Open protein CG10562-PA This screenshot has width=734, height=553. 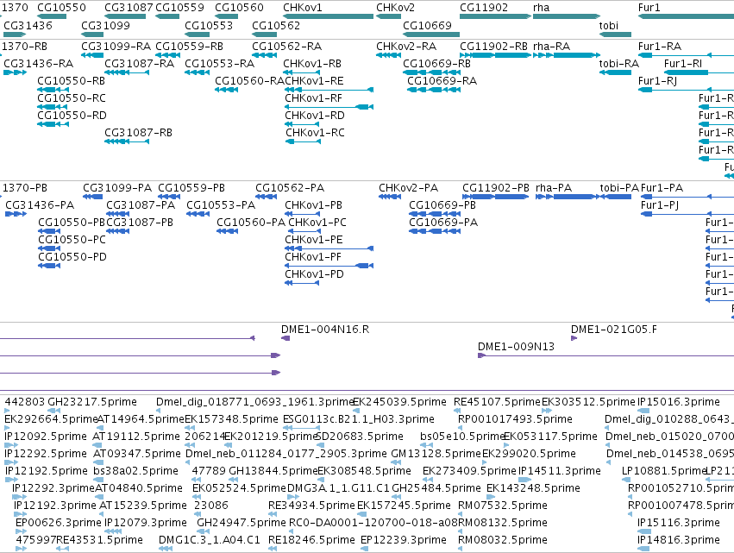click(x=290, y=188)
